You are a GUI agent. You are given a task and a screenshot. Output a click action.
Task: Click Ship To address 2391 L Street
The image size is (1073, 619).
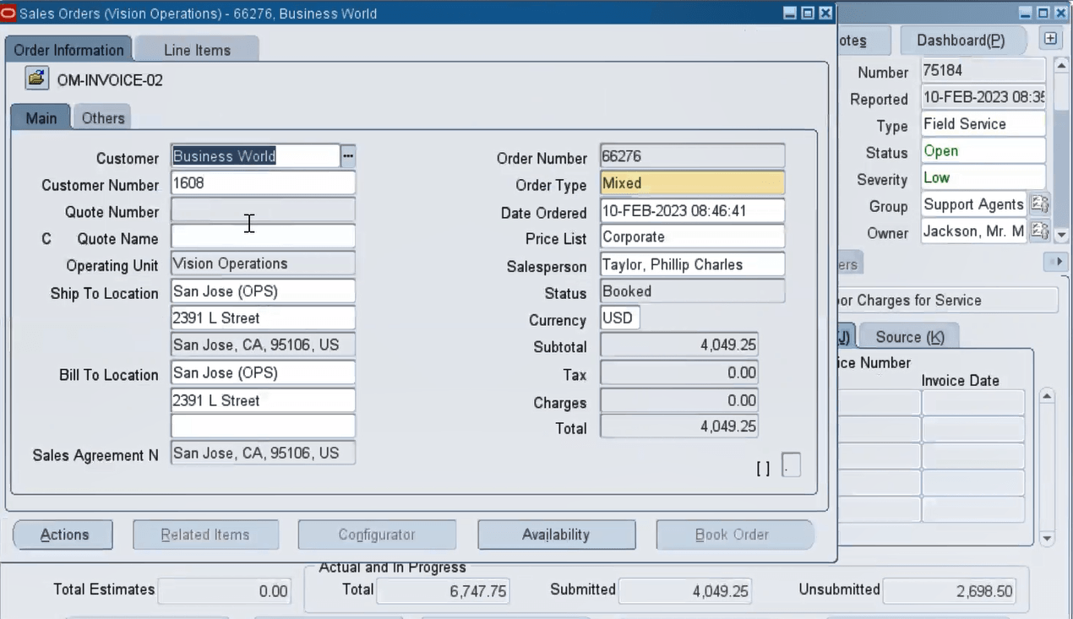[x=263, y=318]
